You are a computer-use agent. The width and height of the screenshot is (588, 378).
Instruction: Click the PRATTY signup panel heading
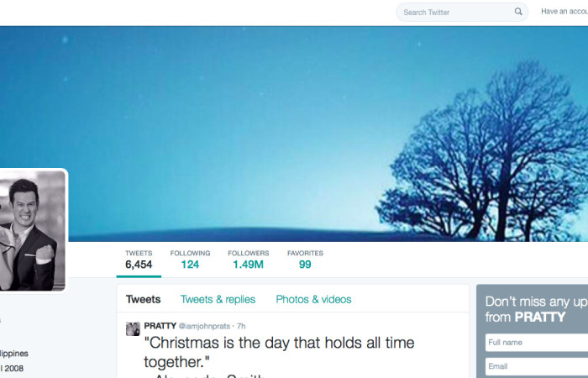(537, 309)
